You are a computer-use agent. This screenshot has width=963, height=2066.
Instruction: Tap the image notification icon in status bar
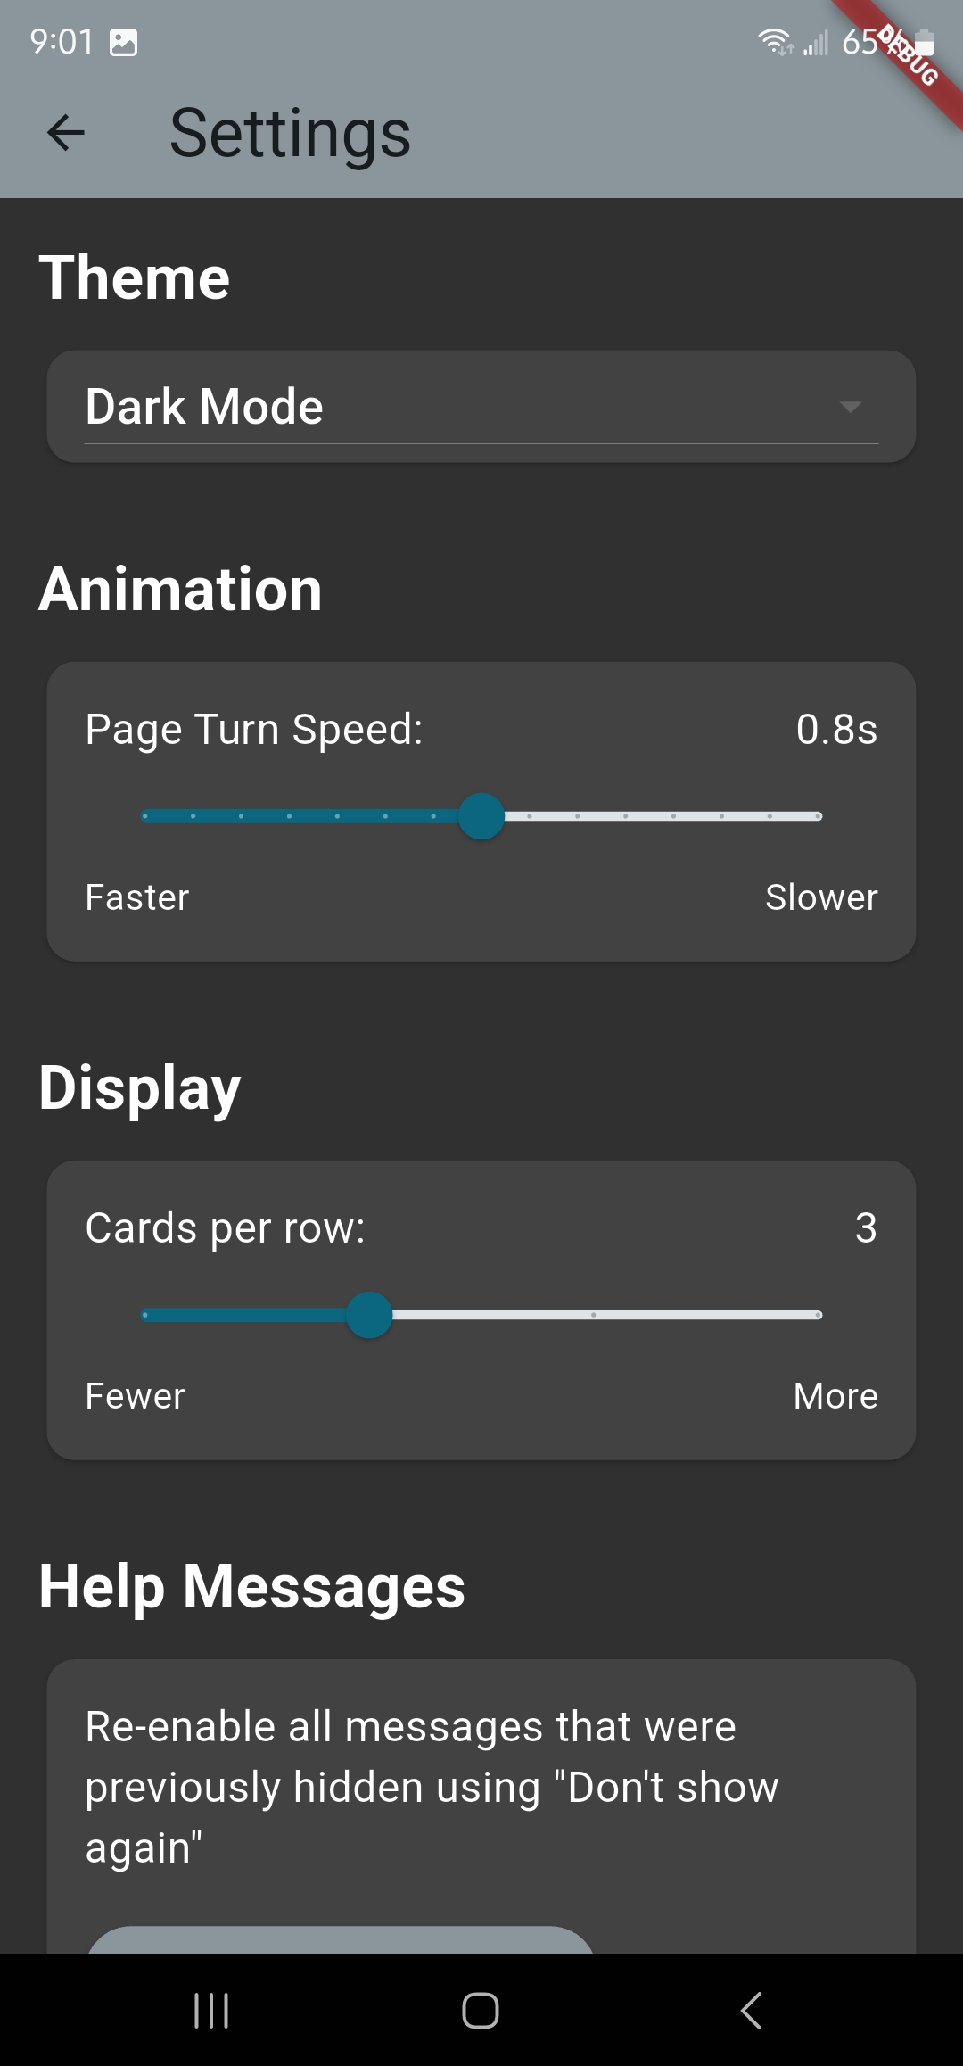coord(123,42)
